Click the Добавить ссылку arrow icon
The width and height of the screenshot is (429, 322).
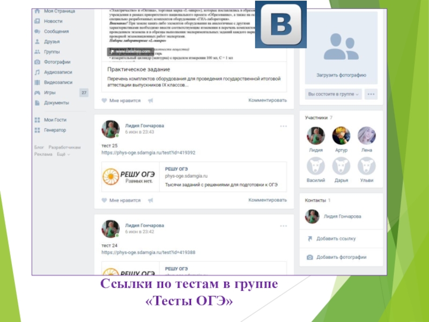pos(310,239)
